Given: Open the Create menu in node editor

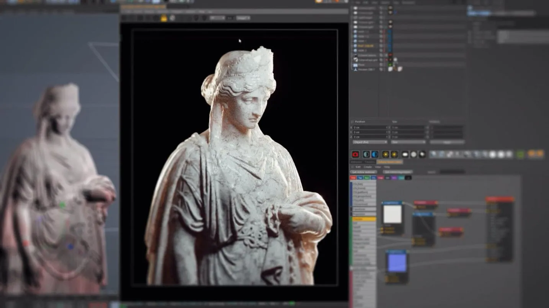Looking at the screenshot, I should tap(368, 167).
